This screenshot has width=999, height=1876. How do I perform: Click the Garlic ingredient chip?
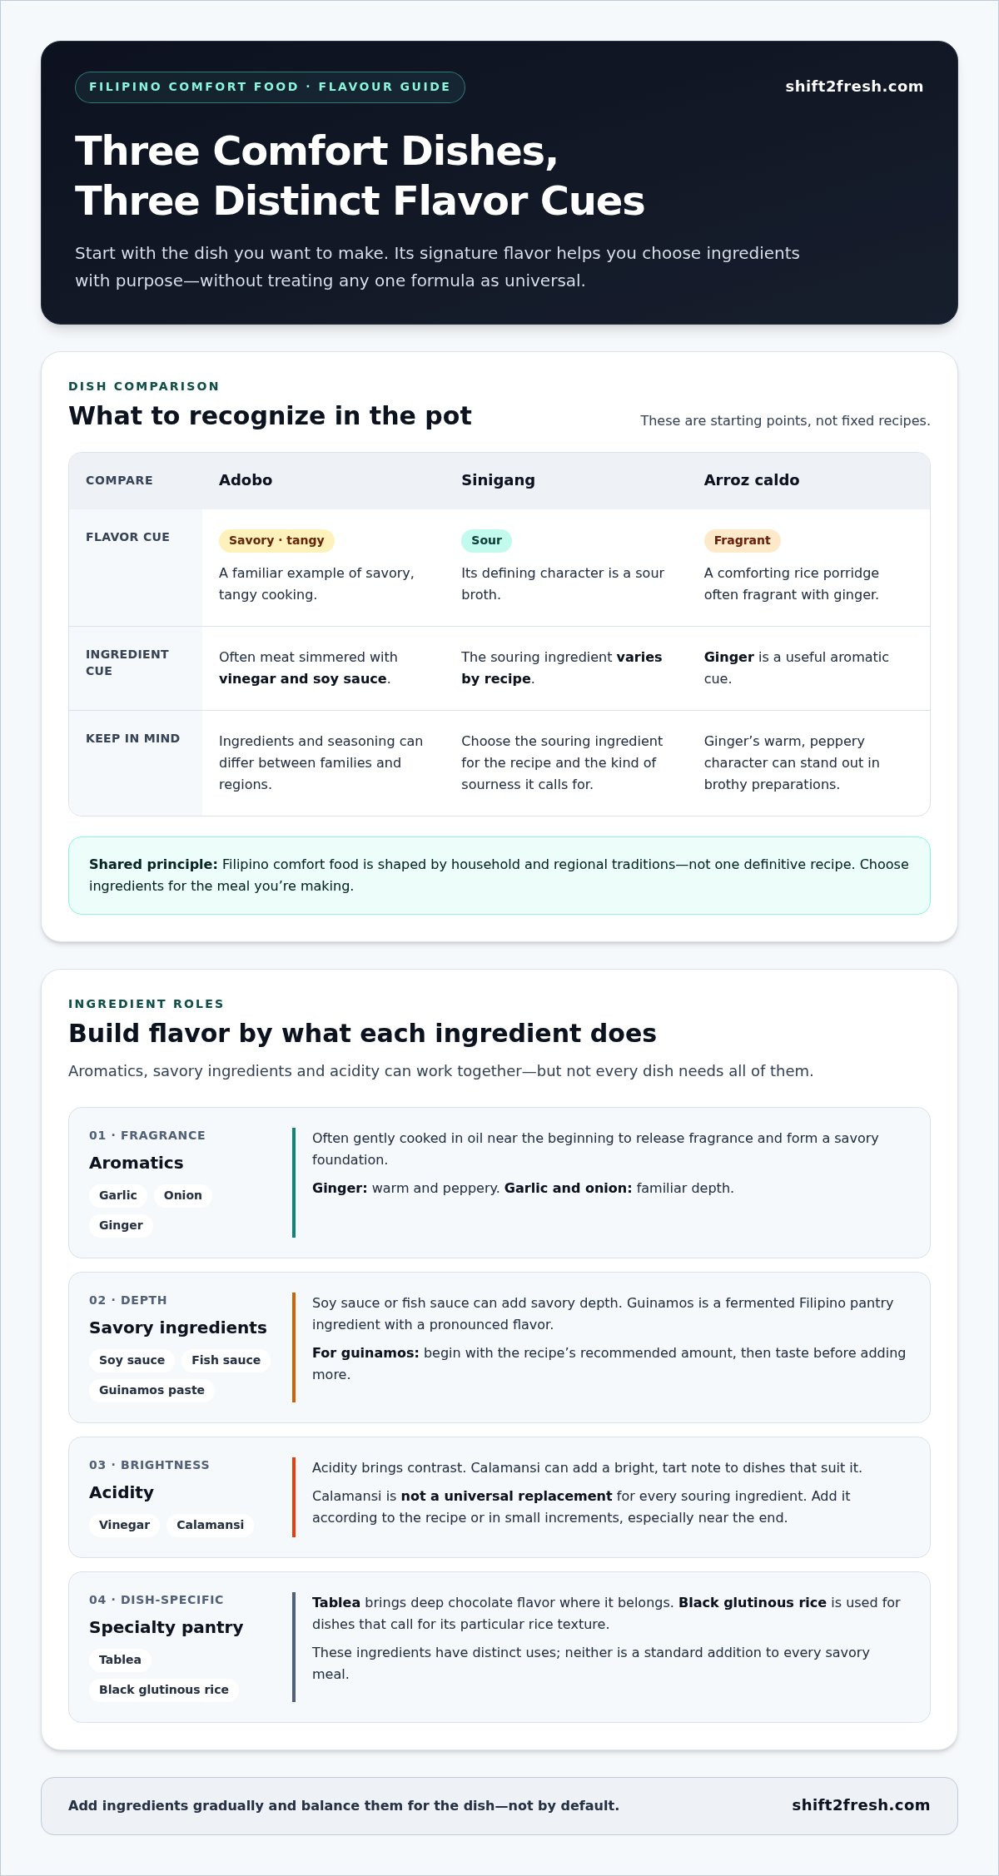118,1195
